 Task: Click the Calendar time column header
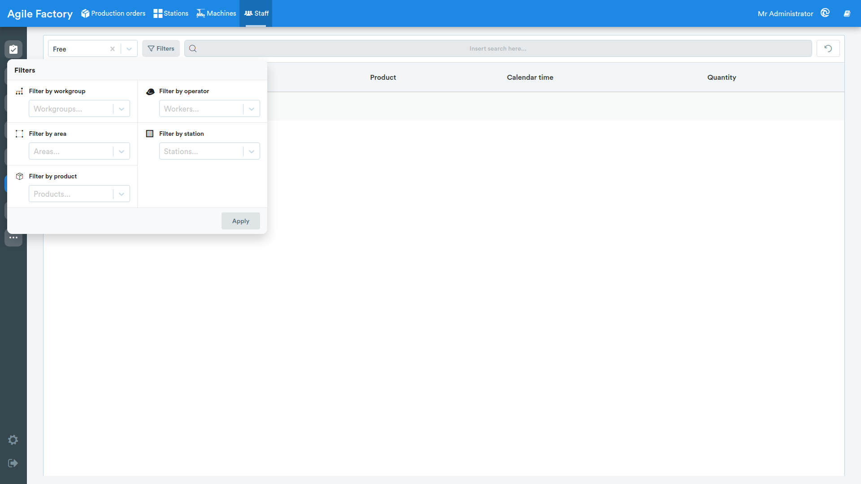pyautogui.click(x=530, y=77)
